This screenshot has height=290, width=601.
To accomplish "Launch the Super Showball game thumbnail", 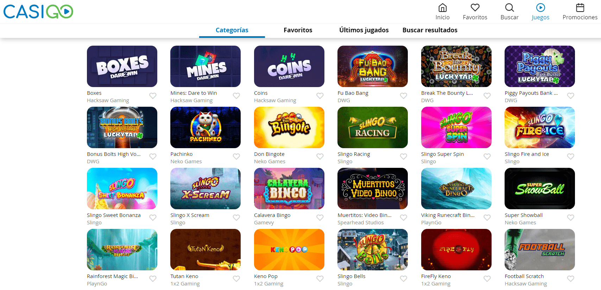I will [540, 189].
